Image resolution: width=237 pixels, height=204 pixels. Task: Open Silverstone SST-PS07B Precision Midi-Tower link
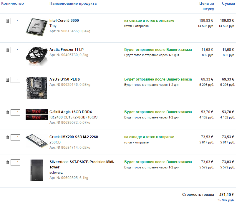[x=82, y=165]
